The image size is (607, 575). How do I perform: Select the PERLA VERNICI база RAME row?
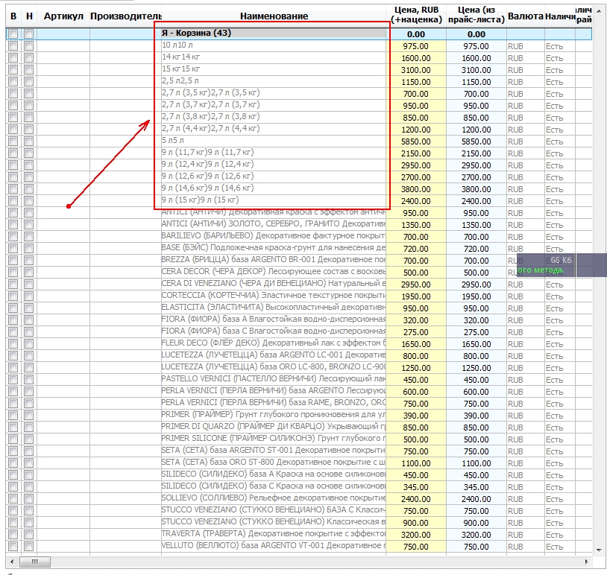pyautogui.click(x=299, y=403)
